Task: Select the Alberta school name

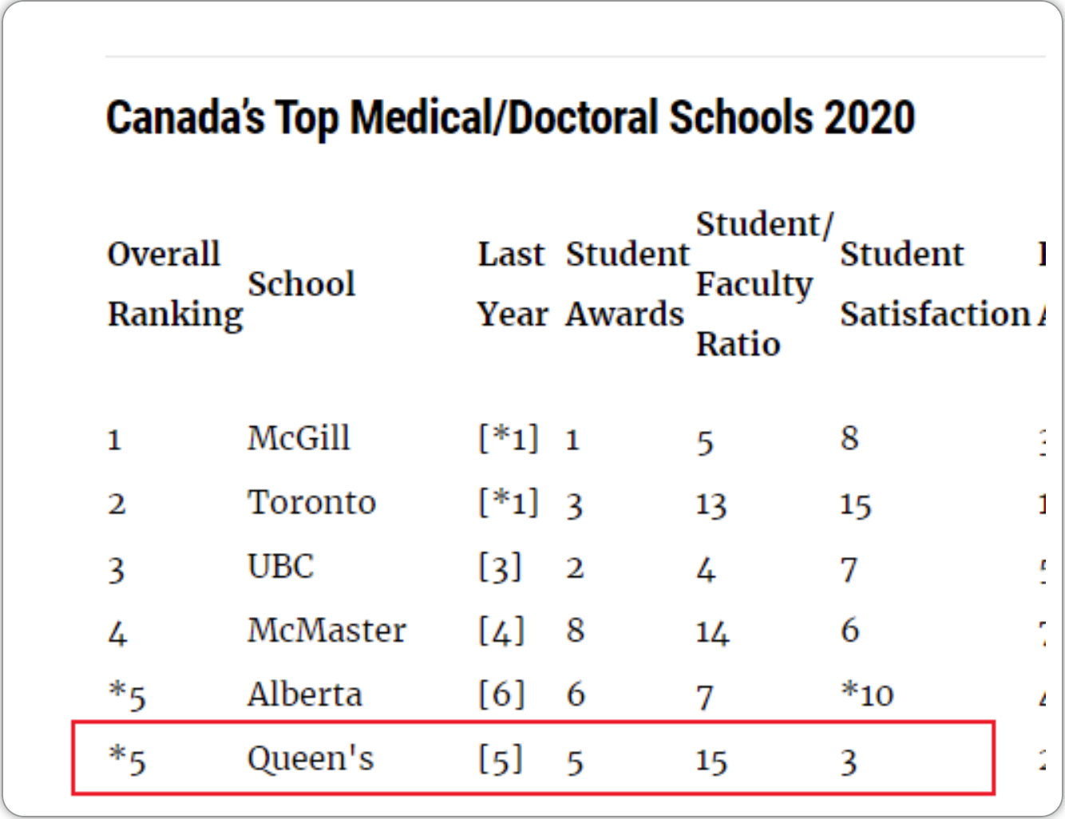Action: [x=304, y=694]
